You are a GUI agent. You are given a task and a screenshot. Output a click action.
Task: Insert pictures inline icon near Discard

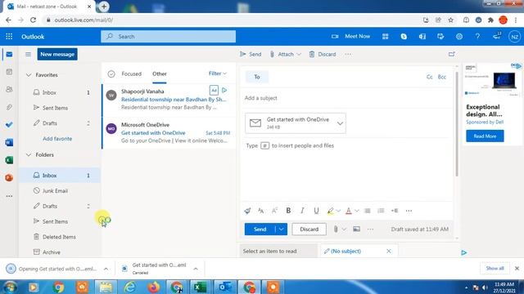click(x=357, y=229)
